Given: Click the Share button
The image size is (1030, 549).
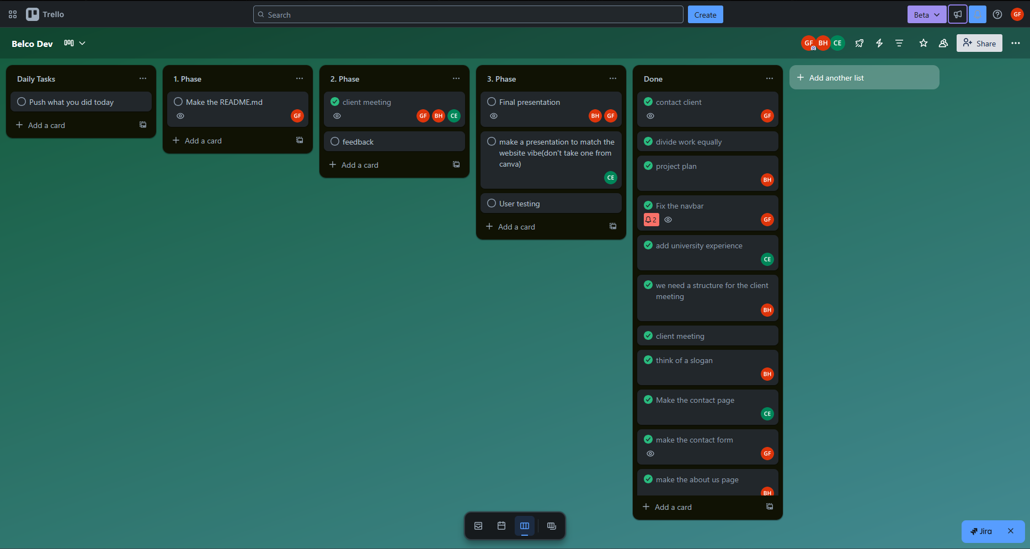Looking at the screenshot, I should [x=979, y=43].
